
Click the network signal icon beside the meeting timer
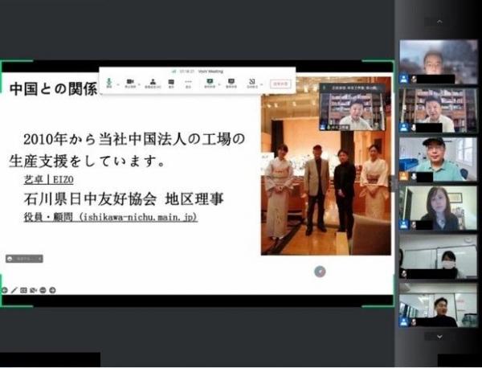click(x=174, y=72)
